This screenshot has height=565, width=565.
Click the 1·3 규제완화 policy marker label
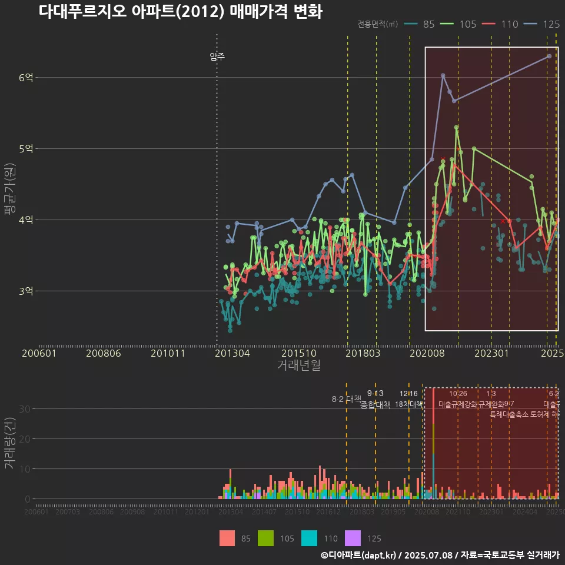491,399
